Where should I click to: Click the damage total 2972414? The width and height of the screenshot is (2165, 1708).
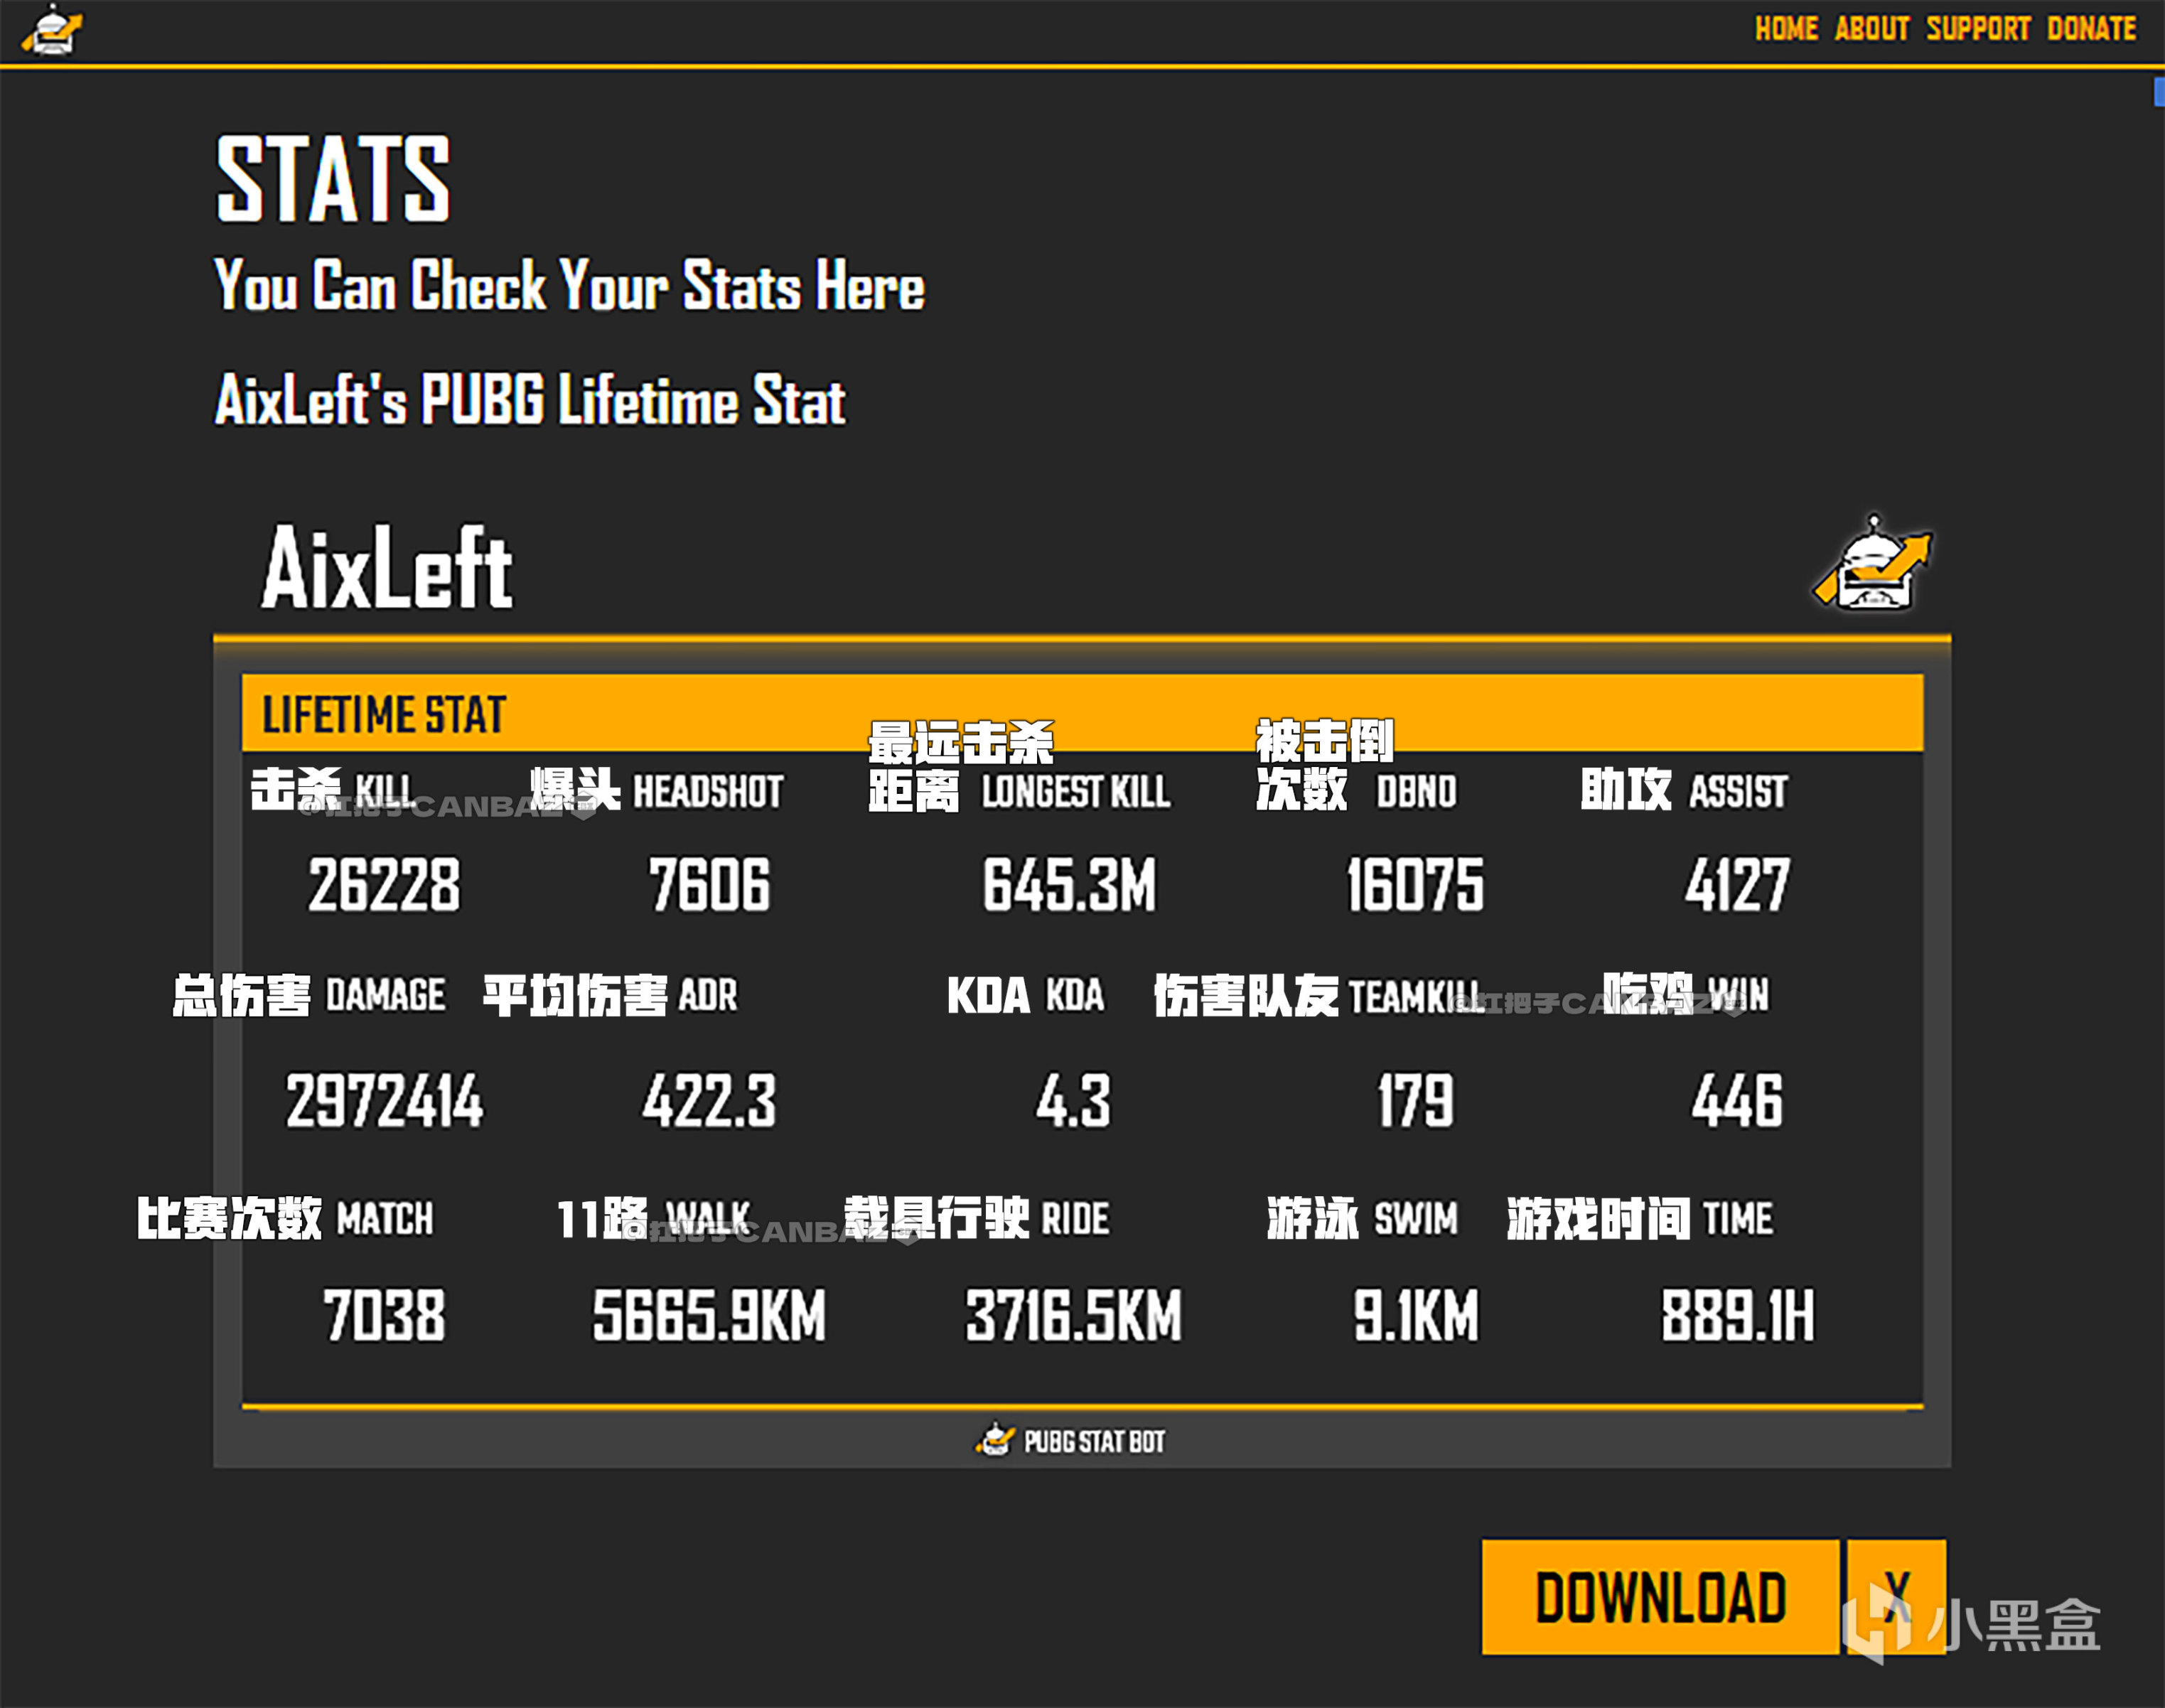pyautogui.click(x=384, y=1101)
